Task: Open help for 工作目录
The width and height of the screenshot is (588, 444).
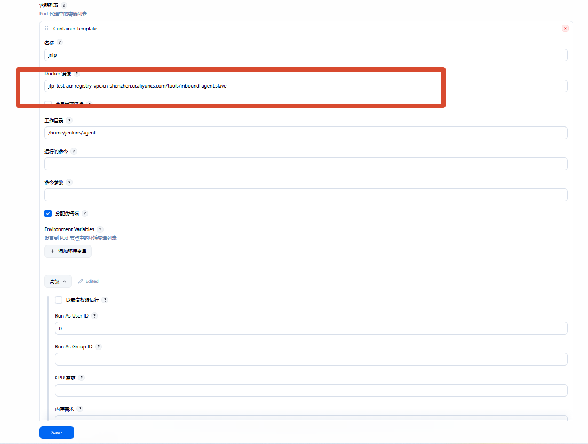Action: (69, 121)
